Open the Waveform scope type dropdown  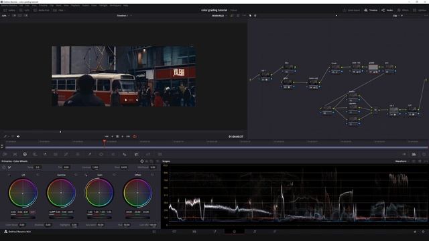click(402, 161)
